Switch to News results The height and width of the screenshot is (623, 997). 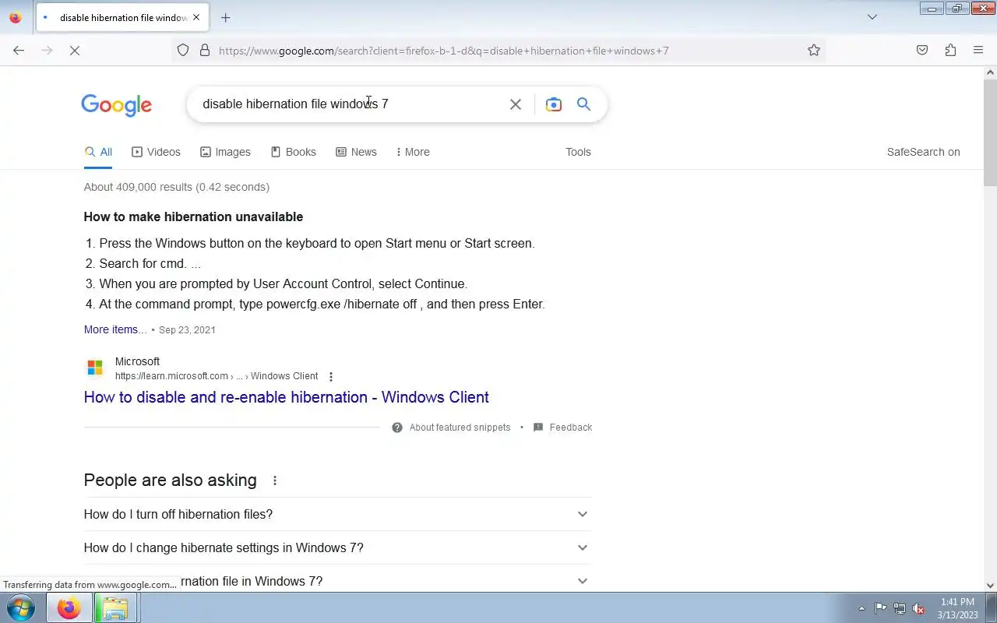pos(356,152)
